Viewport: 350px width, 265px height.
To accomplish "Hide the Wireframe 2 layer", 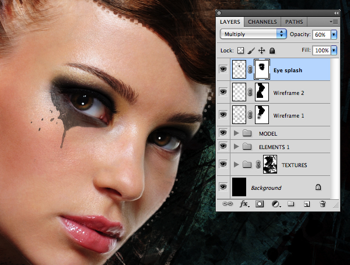I will tap(223, 92).
